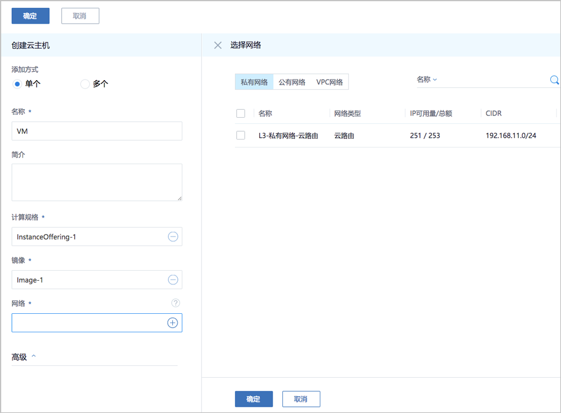Close the 选择网络 panel with X
This screenshot has width=561, height=413.
(x=218, y=45)
